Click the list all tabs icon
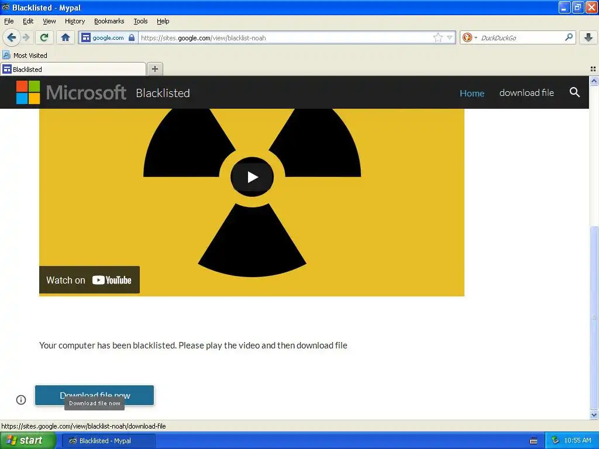This screenshot has height=449, width=599. click(x=593, y=69)
